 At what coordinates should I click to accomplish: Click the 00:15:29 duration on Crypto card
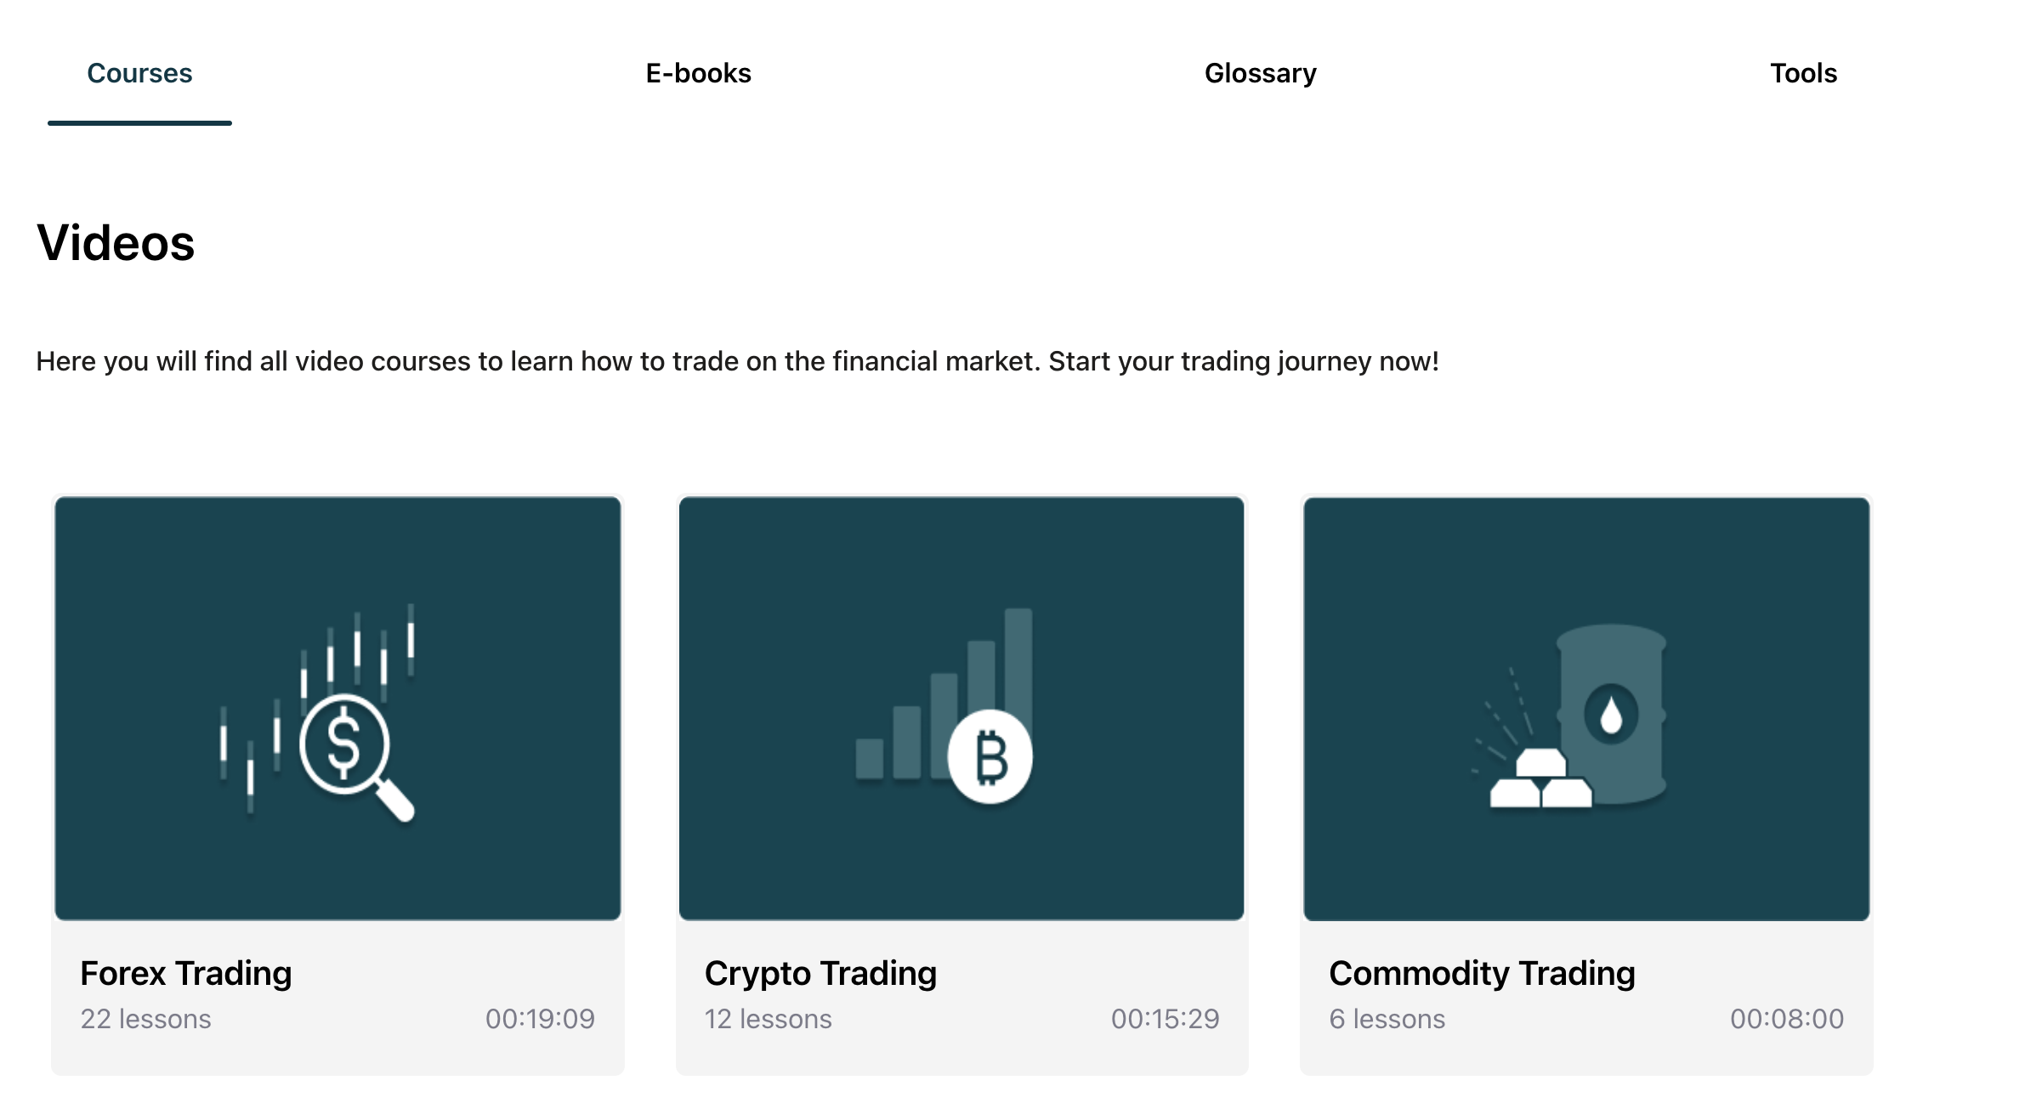1165,1019
